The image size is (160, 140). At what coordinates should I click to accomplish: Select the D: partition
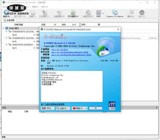(16, 35)
